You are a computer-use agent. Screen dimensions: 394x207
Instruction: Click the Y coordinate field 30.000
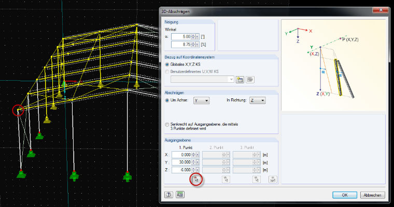coord(181,162)
